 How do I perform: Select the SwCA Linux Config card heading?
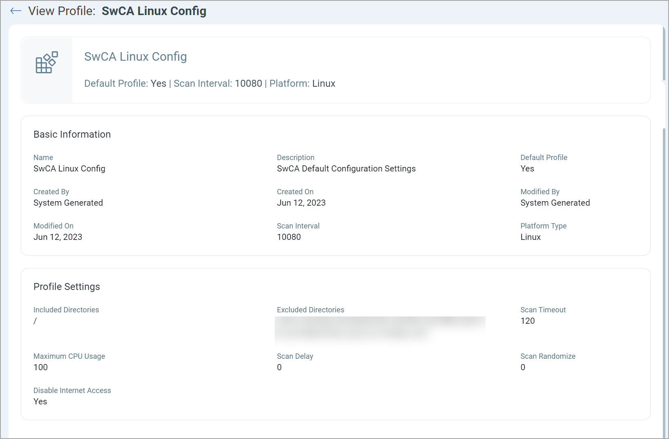(x=135, y=57)
